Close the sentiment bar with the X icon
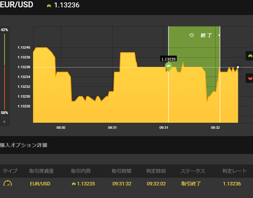 tap(4, 122)
